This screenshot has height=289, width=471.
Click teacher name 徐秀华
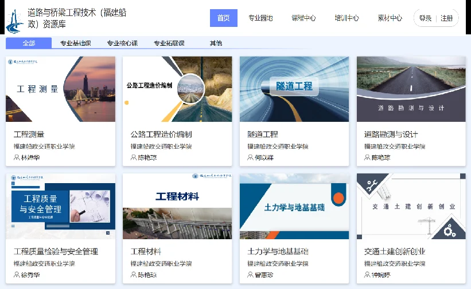[x=30, y=275]
